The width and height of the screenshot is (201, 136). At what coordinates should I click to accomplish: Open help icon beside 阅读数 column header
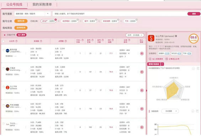[41, 41]
